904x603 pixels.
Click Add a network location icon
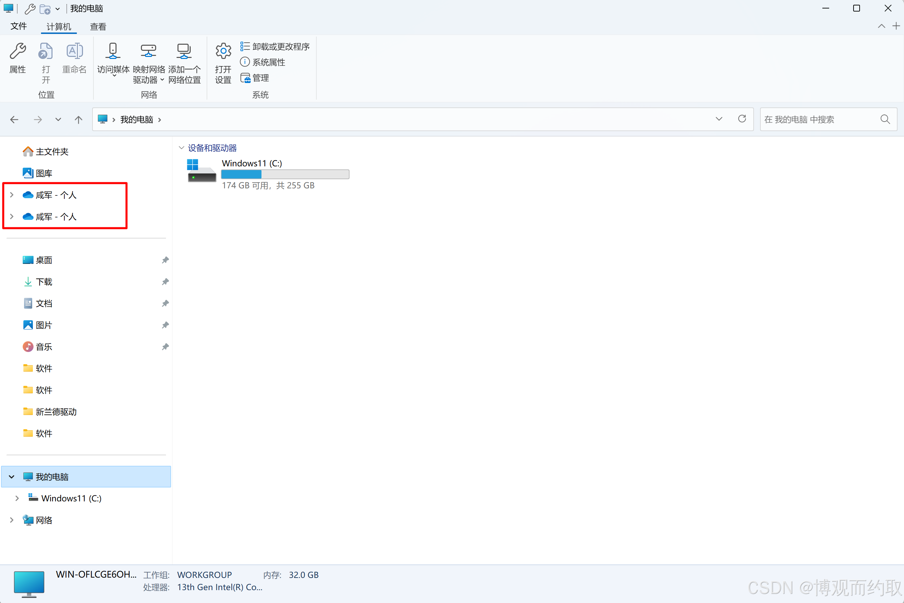coord(184,51)
